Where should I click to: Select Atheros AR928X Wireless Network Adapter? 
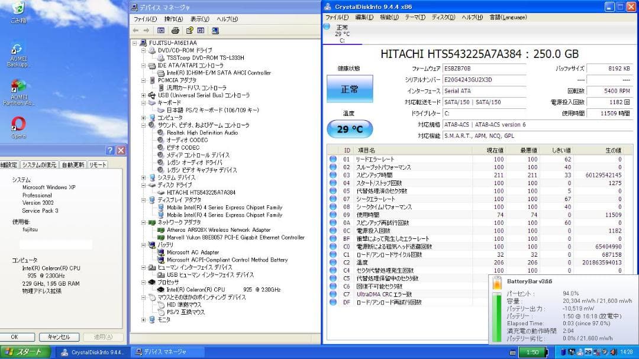218,230
